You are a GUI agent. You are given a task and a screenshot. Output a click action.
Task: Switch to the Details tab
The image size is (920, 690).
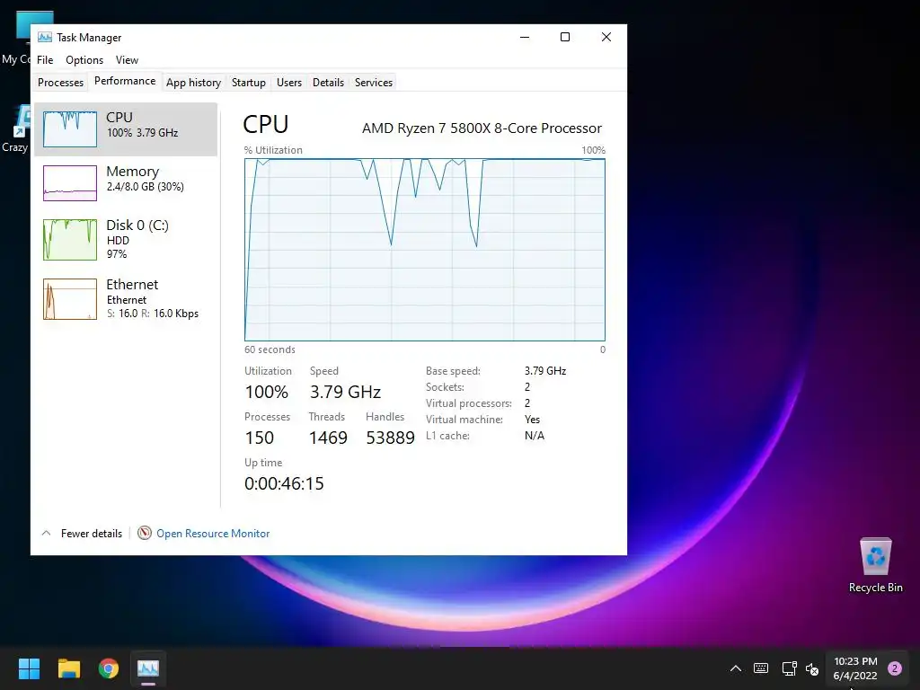[x=328, y=82]
